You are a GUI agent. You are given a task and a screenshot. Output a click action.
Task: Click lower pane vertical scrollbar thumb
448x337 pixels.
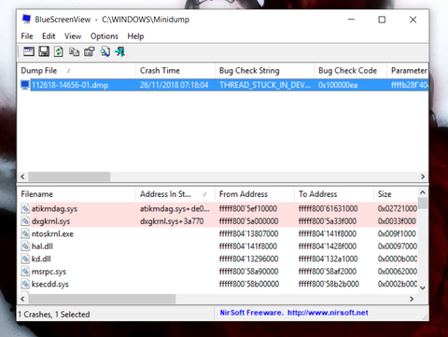click(x=423, y=204)
